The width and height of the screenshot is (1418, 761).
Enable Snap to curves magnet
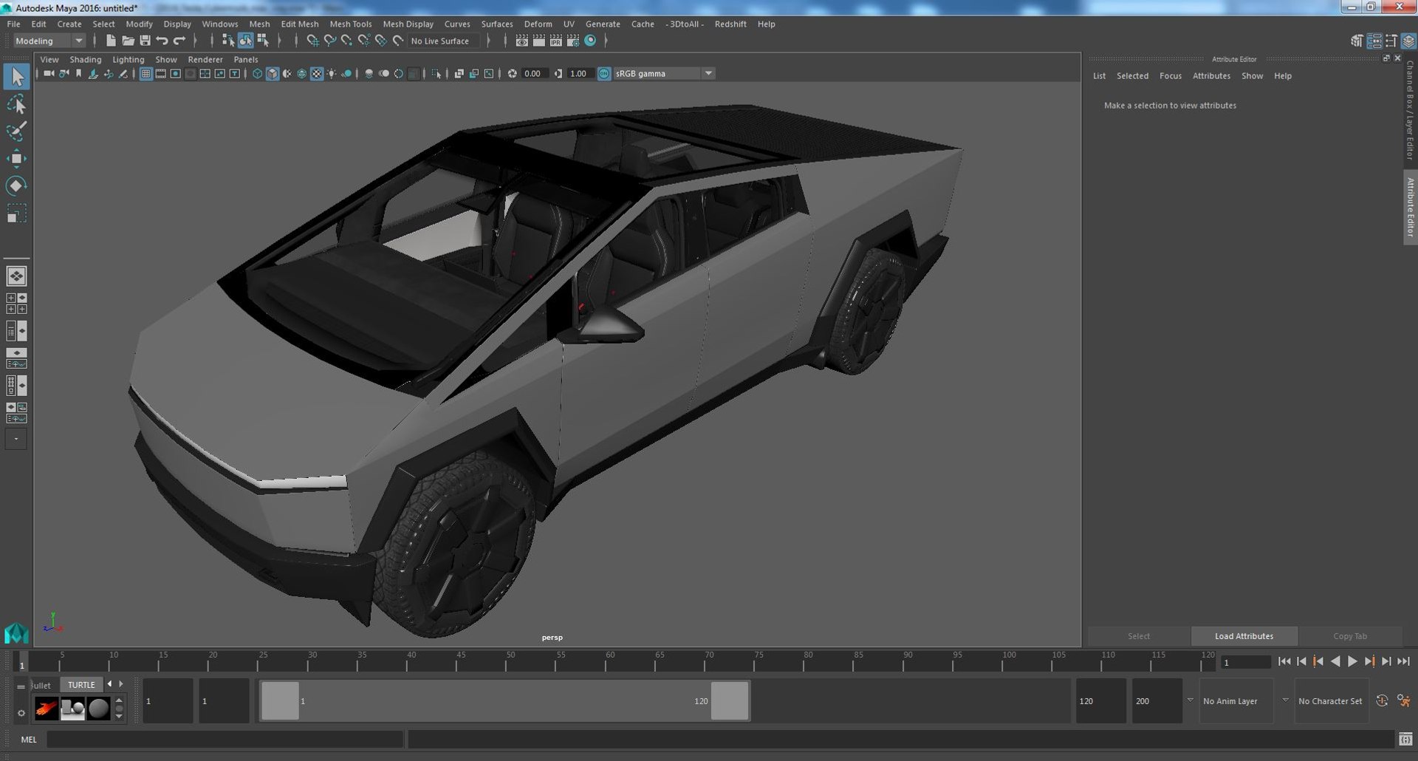330,41
